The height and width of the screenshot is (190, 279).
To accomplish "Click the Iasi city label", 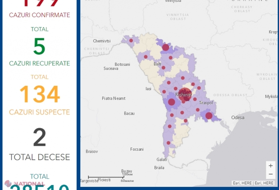I will [x=148, y=89].
